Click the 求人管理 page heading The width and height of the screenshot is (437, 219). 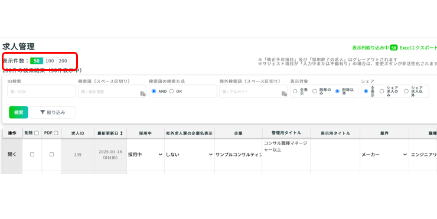click(18, 47)
